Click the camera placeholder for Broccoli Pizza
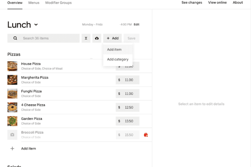 pyautogui.click(x=12, y=135)
